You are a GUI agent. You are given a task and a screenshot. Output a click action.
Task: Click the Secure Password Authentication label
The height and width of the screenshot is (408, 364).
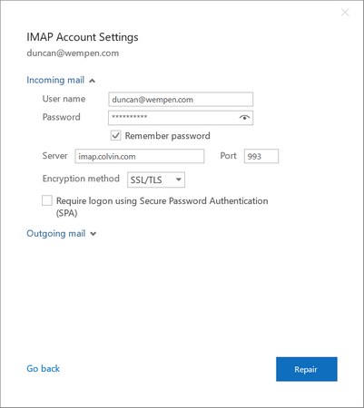[x=162, y=207]
